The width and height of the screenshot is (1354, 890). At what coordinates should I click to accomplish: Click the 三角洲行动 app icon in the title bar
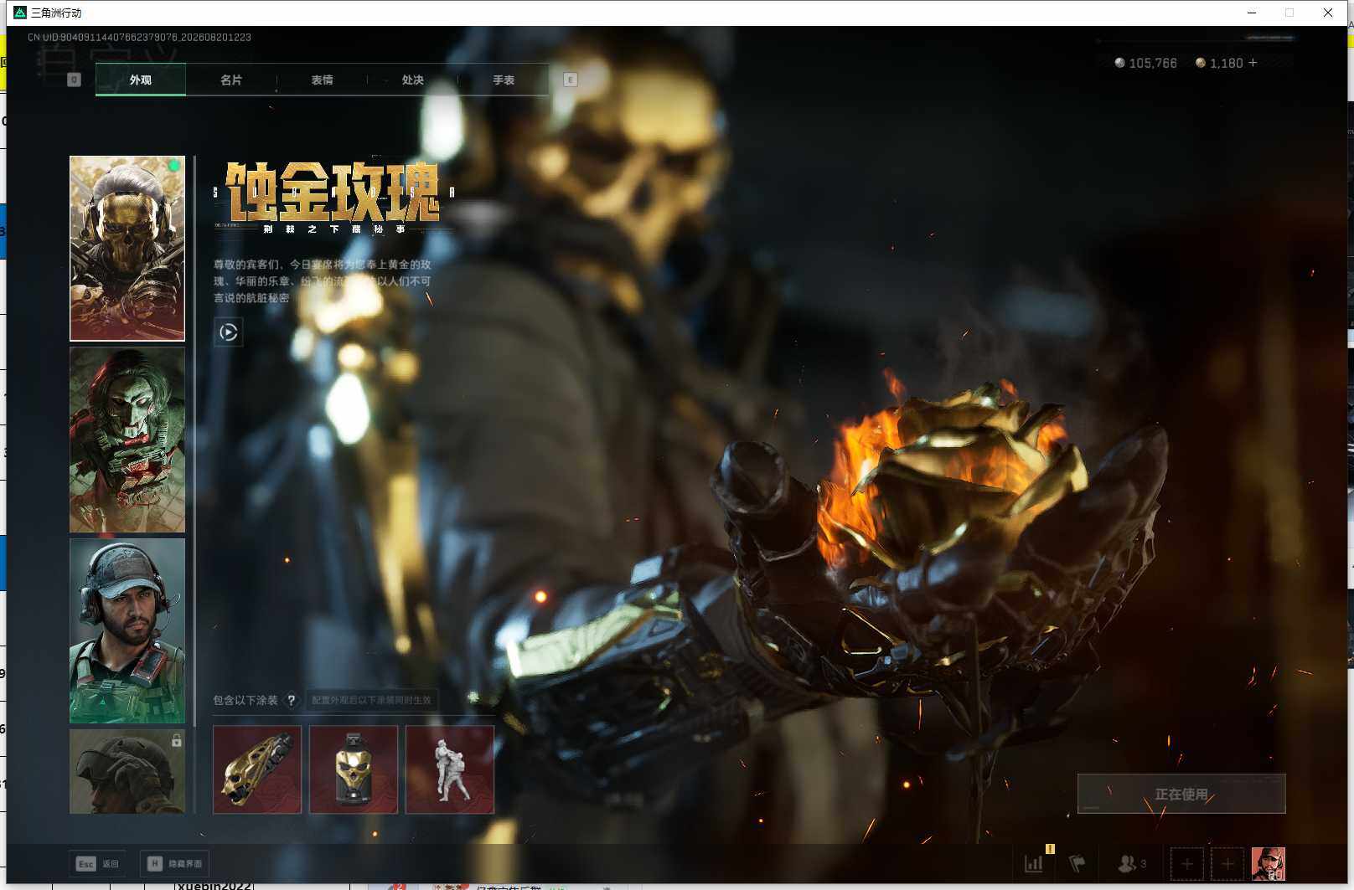point(20,13)
